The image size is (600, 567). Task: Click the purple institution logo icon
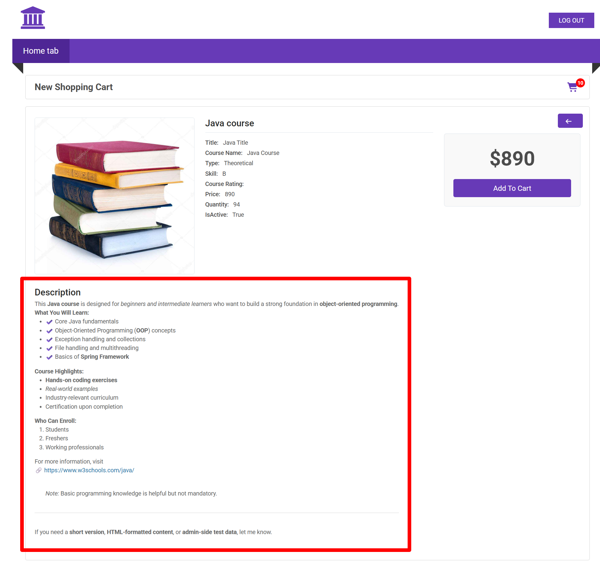tap(33, 17)
